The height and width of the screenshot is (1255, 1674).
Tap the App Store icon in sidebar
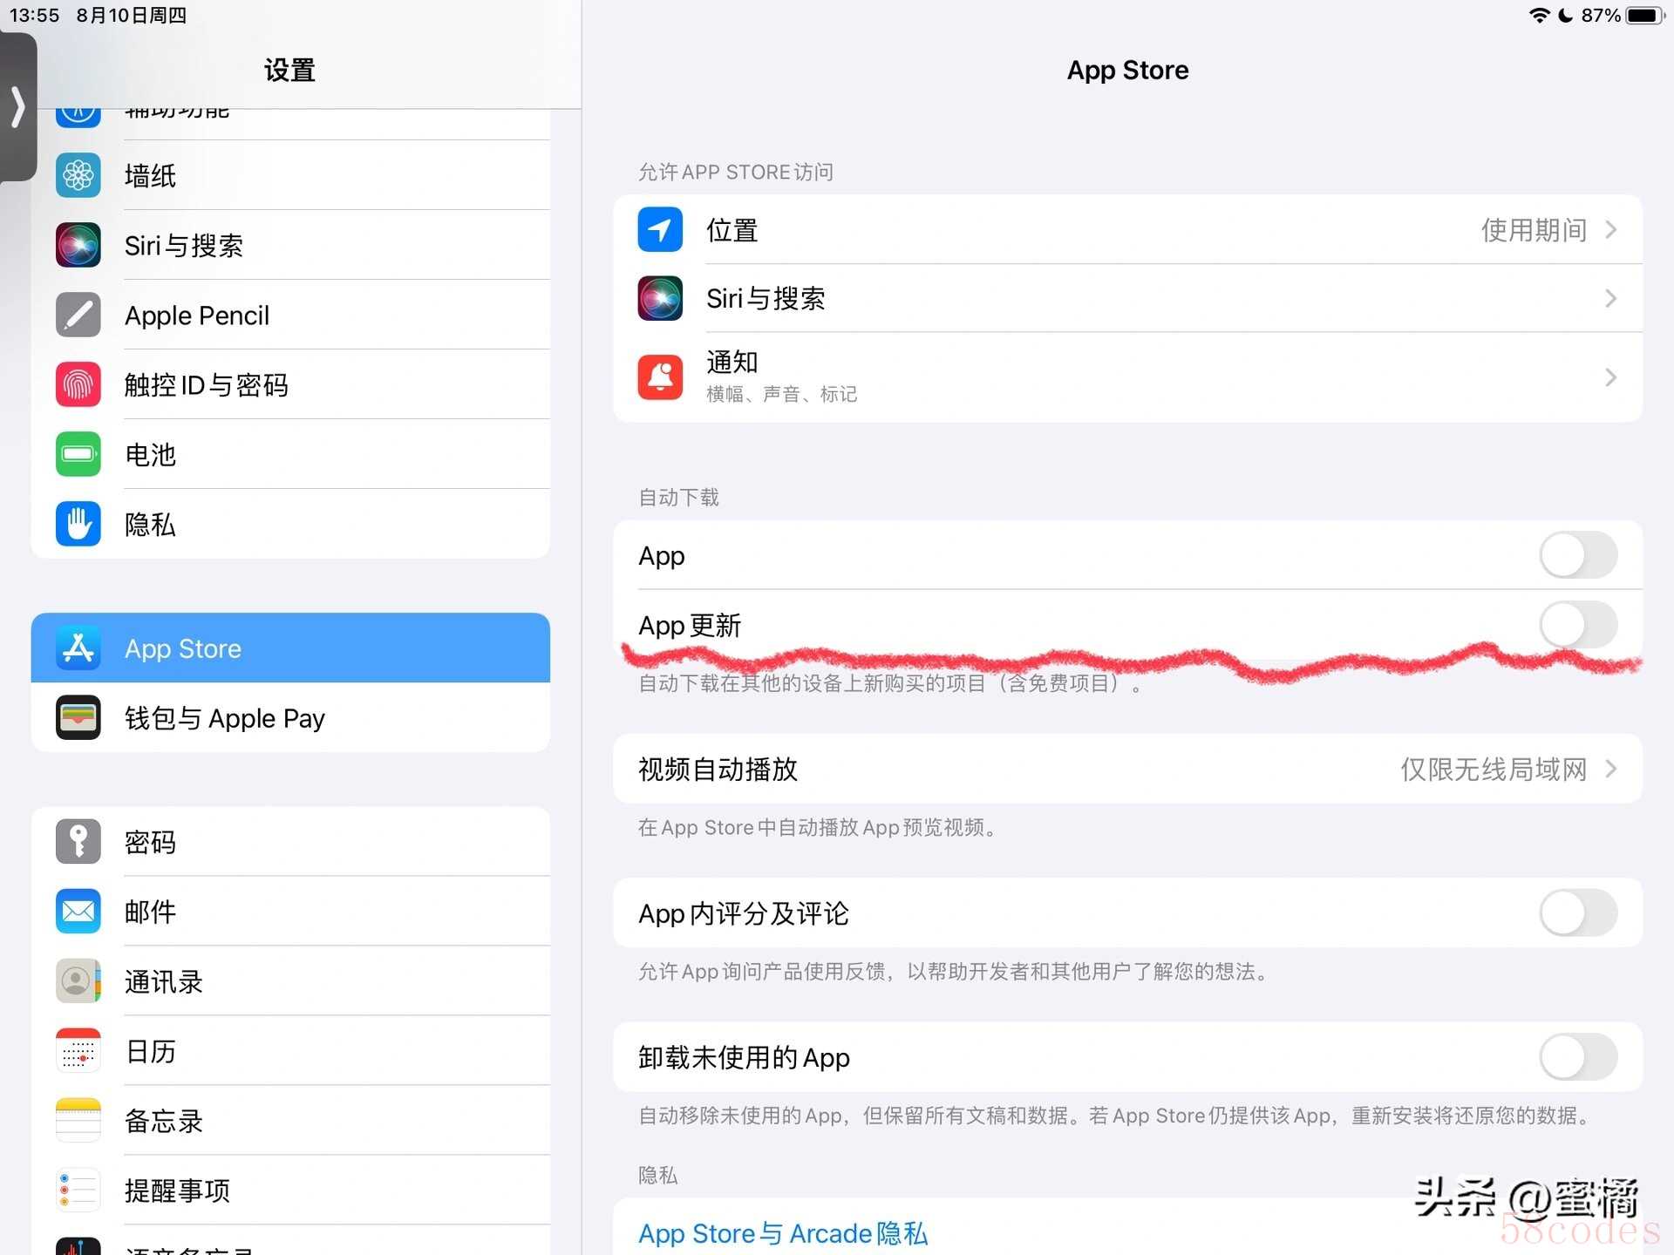click(78, 648)
